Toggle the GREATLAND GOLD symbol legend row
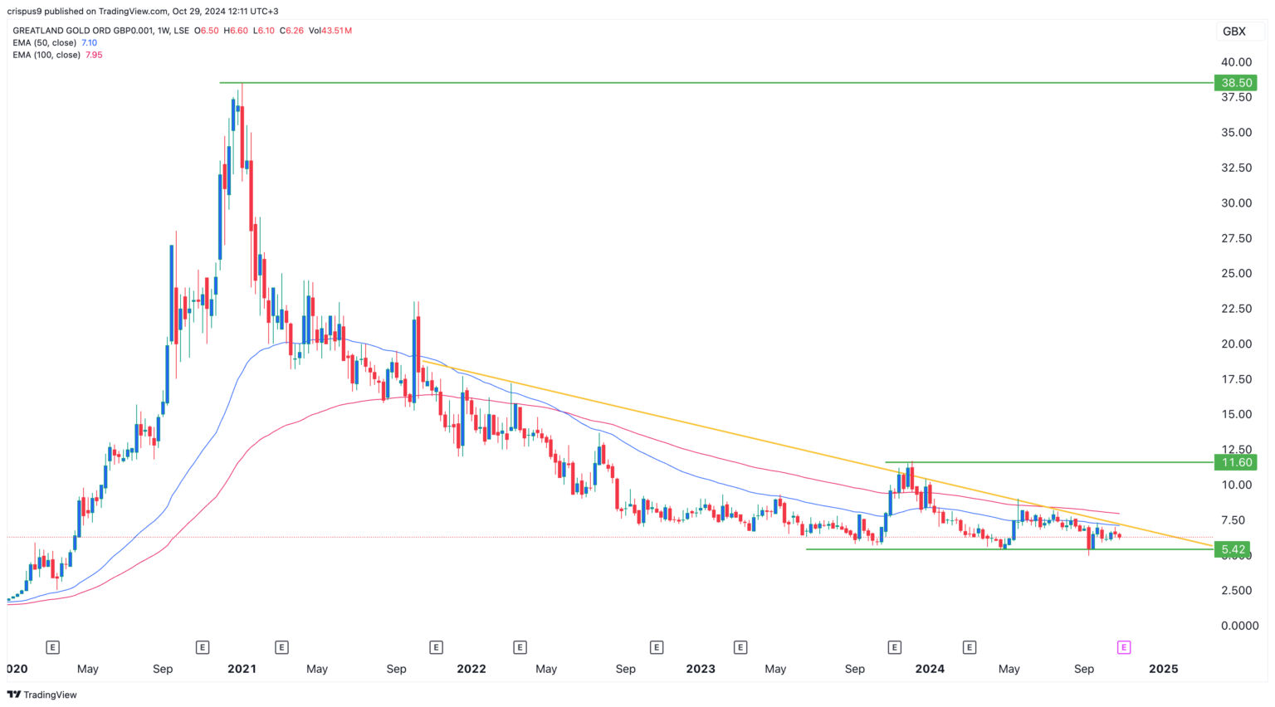 (x=100, y=31)
